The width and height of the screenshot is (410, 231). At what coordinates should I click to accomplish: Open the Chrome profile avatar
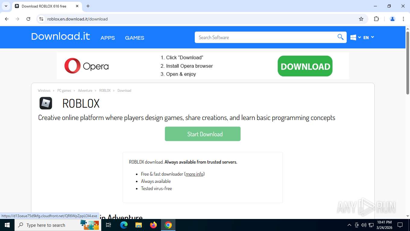393,19
